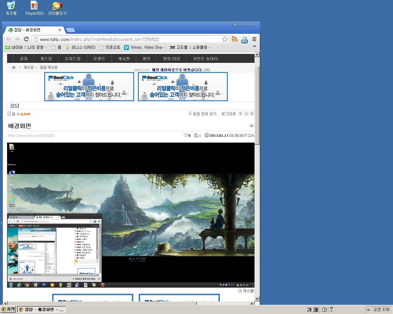
Task: Click the 시작 Start button on taskbar
Action: click(8, 309)
